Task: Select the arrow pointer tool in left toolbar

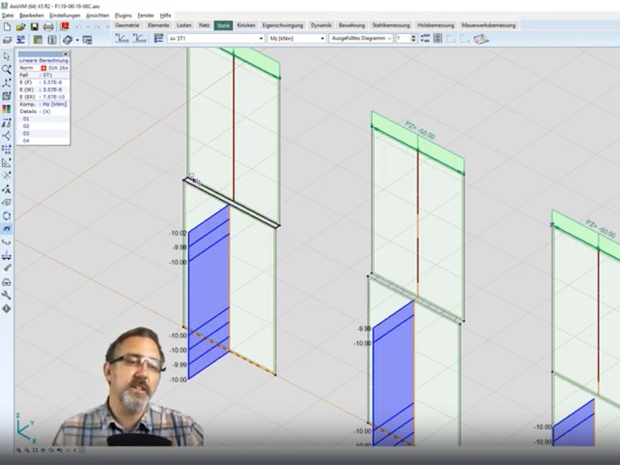Action: click(7, 56)
